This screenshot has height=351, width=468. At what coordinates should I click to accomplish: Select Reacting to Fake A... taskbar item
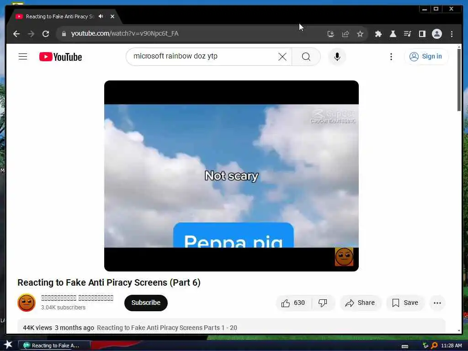pos(54,346)
